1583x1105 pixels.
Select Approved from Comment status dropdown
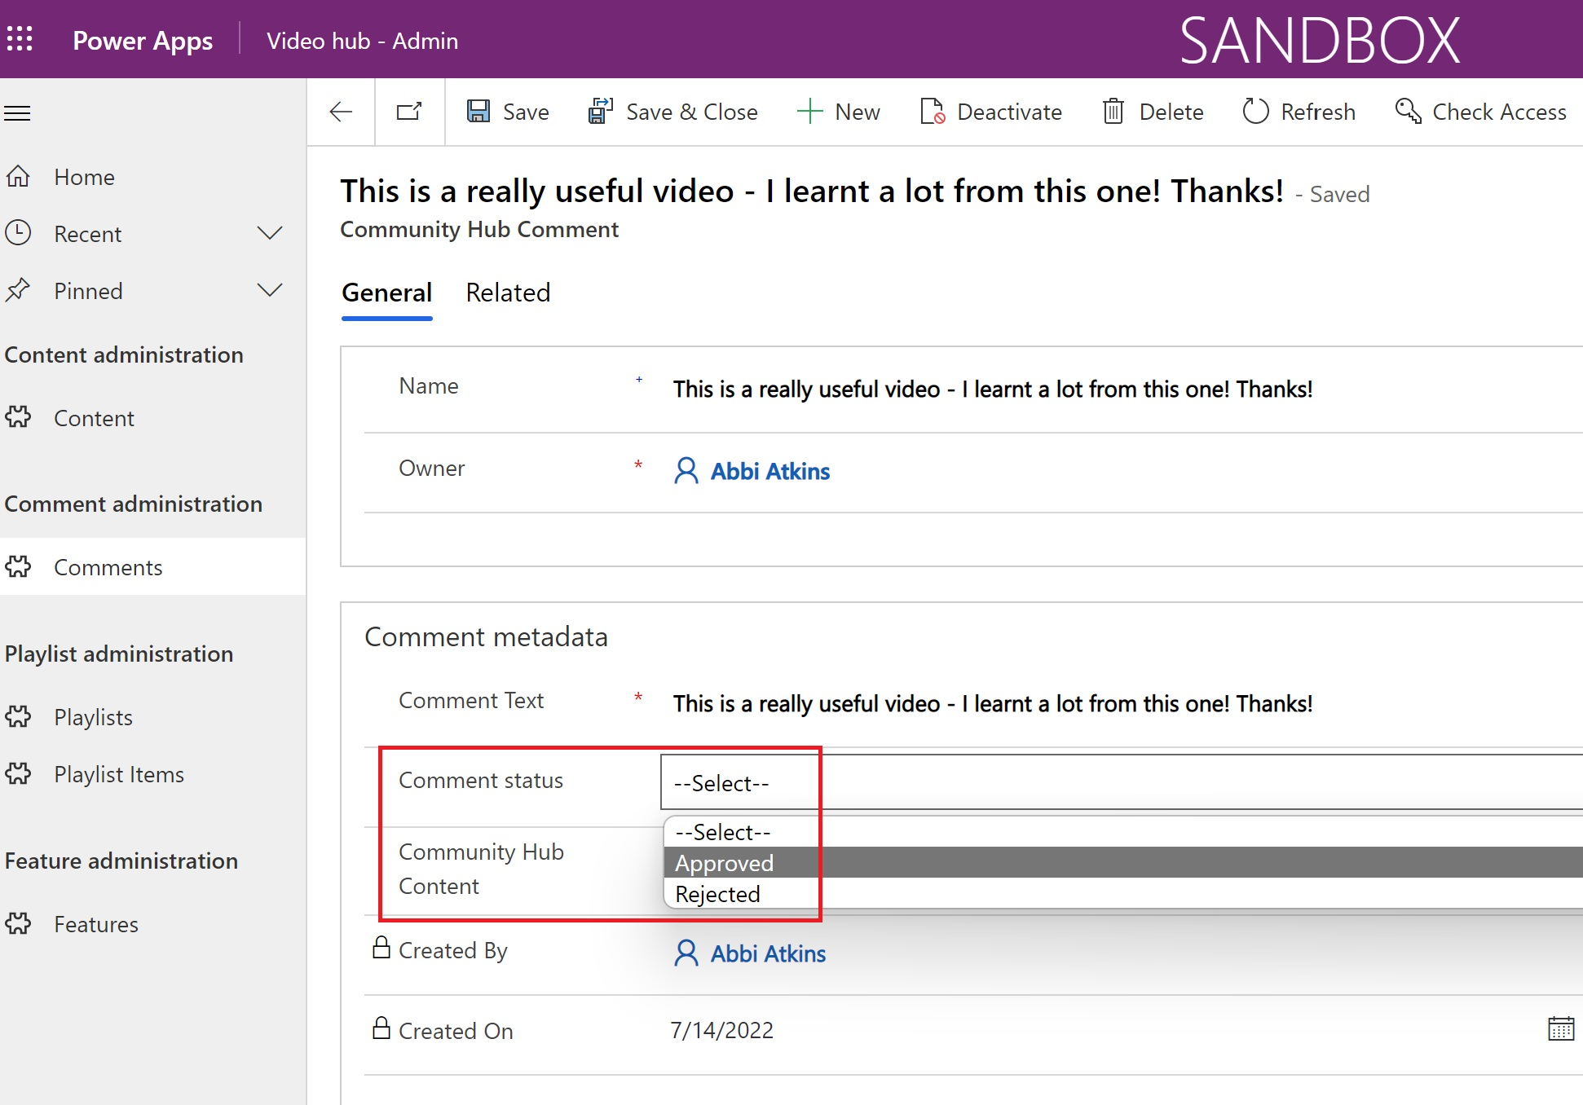click(x=723, y=862)
